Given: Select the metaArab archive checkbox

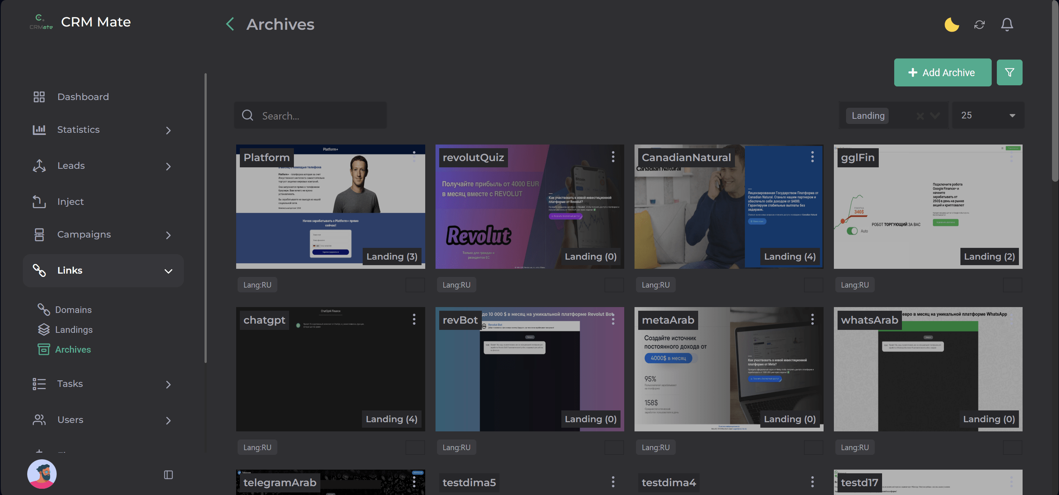Looking at the screenshot, I should click(813, 447).
